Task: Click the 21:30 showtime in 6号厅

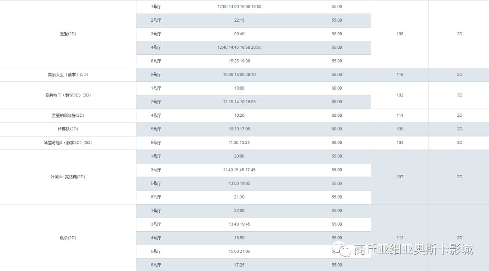Action: click(239, 197)
